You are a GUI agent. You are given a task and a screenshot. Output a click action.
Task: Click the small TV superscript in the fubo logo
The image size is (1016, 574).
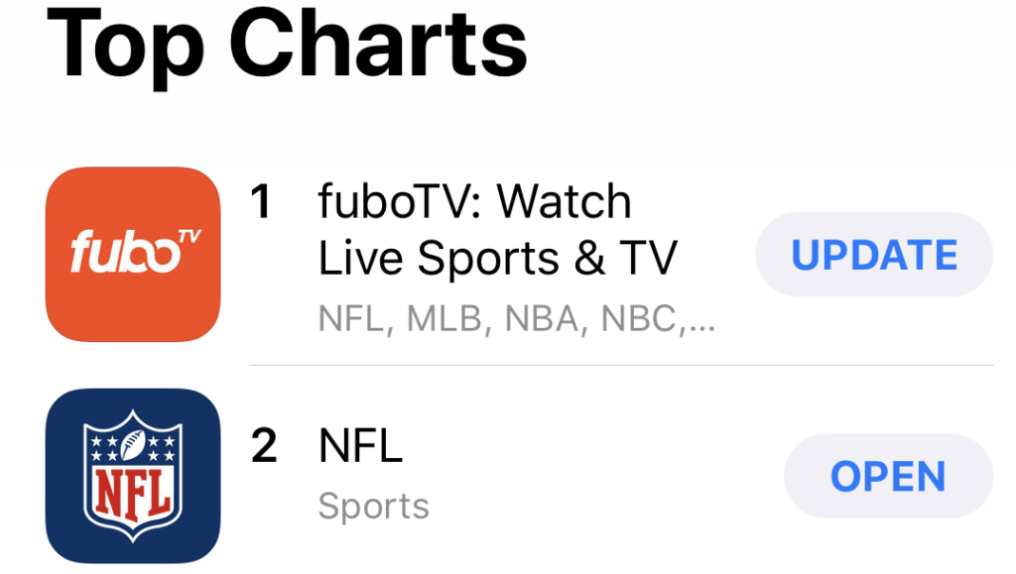(190, 236)
